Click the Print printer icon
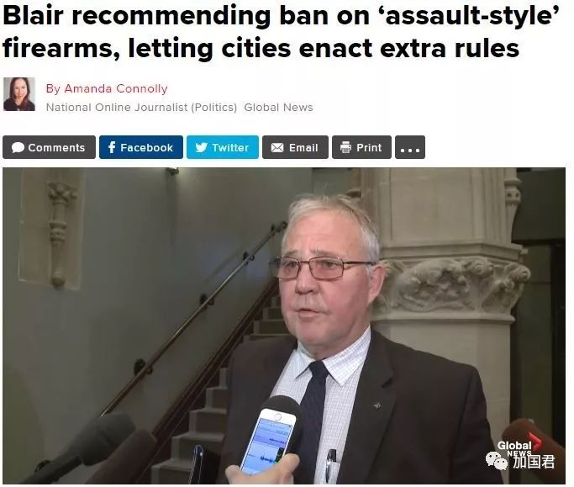The width and height of the screenshot is (574, 487). tap(345, 147)
